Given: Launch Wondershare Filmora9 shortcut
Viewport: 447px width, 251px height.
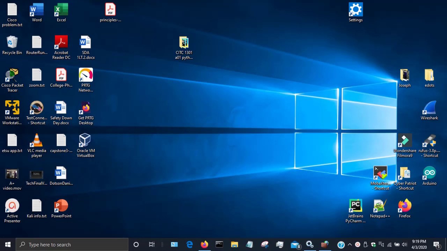Looking at the screenshot, I should tap(405, 146).
